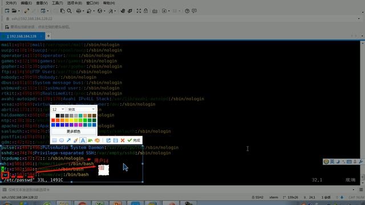Image resolution: width=365 pixels, height=205 pixels.
Task: Open IME wrench settings icon
Action: pyautogui.click(x=361, y=162)
